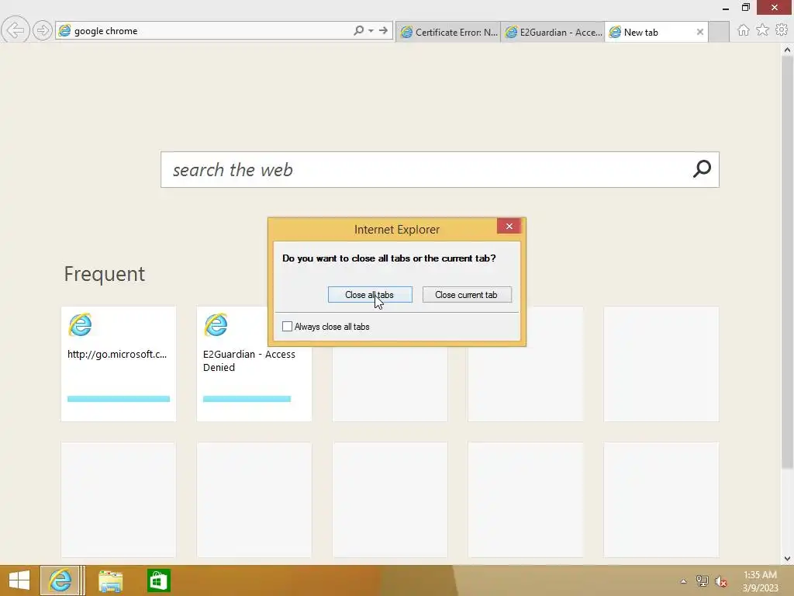Image resolution: width=794 pixels, height=596 pixels.
Task: Switch to the Certificate Error tab
Action: point(448,32)
